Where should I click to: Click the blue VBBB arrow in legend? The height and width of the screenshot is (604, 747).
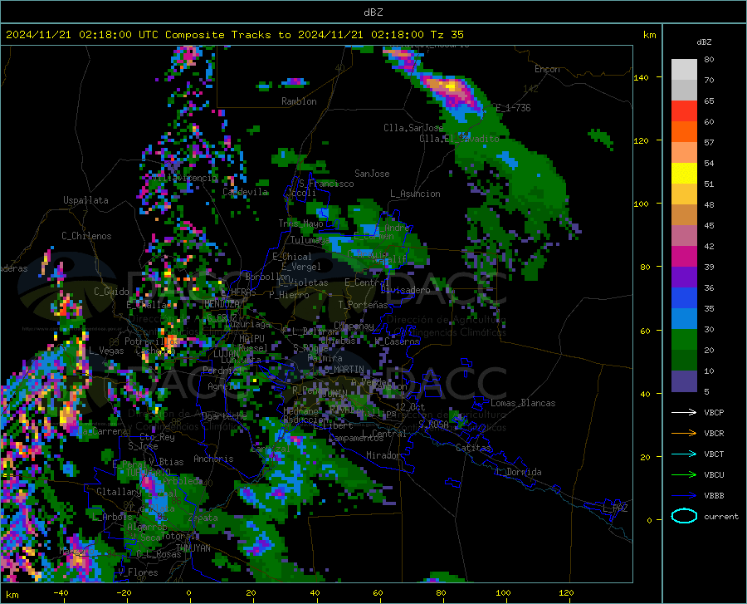684,496
